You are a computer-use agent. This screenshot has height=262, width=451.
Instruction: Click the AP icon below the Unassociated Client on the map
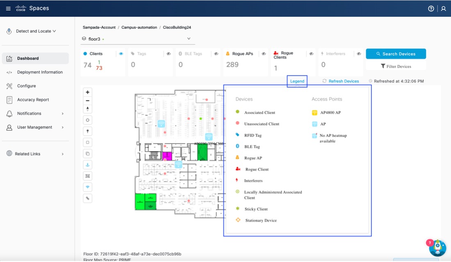161,124
